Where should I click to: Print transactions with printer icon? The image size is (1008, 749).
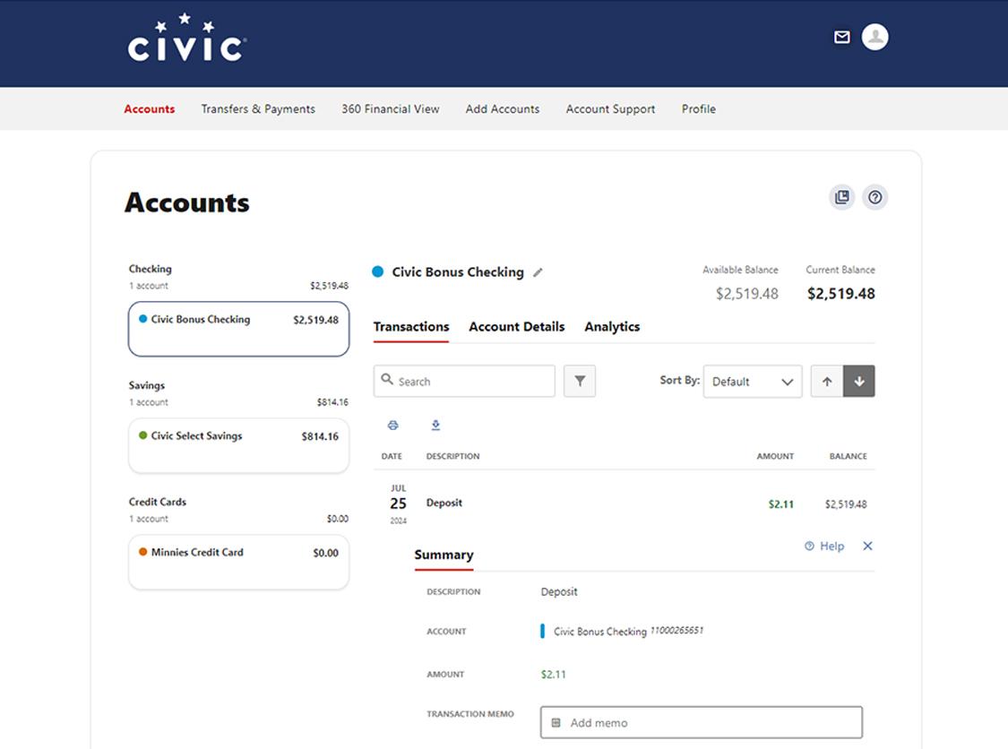coord(392,425)
